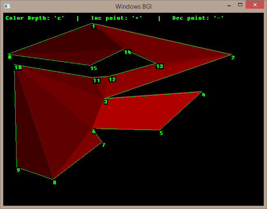Click the "Color Depth: 'c'" hint text

pyautogui.click(x=35, y=18)
